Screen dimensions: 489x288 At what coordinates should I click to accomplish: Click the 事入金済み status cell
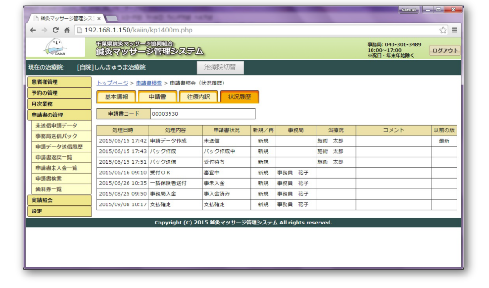[226, 194]
